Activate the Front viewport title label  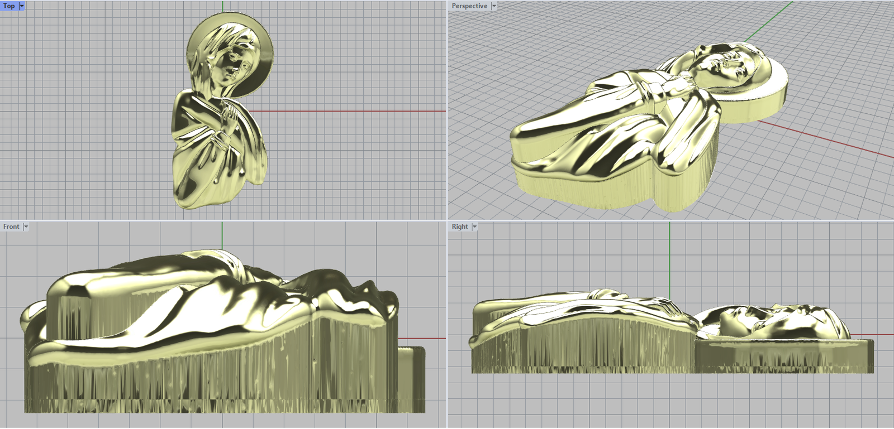[11, 226]
